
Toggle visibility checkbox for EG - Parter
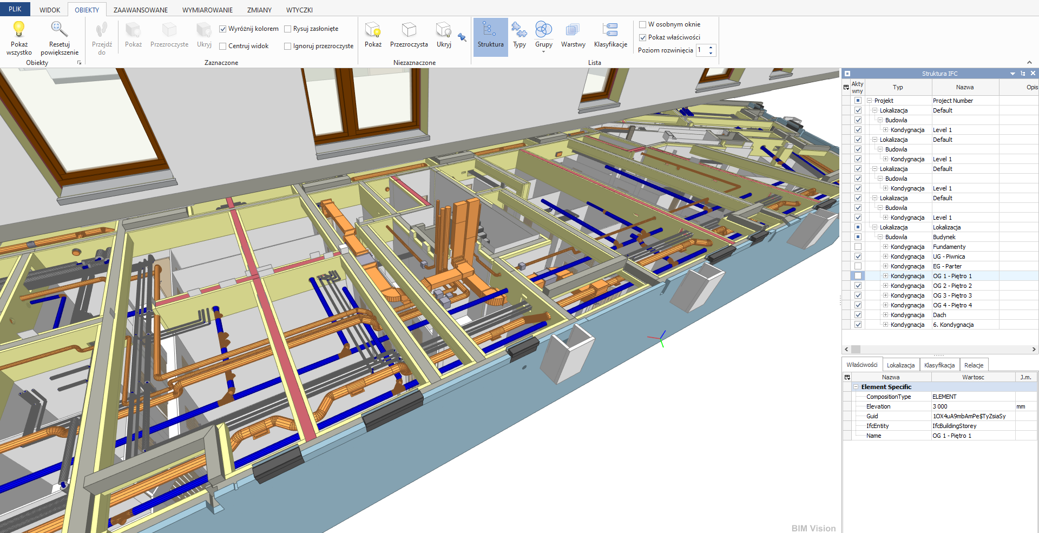tap(858, 266)
